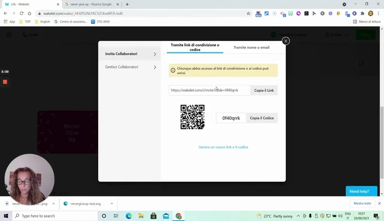Open the App bookmarks shortcut
The image size is (384, 221).
click(x=9, y=22)
